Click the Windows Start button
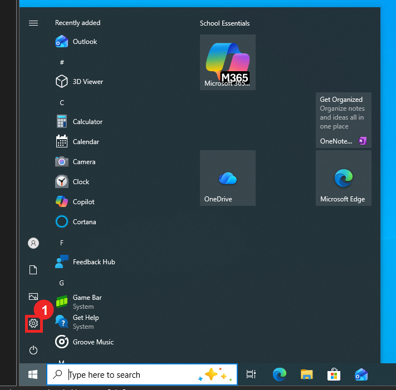This screenshot has height=390, width=396. [33, 374]
